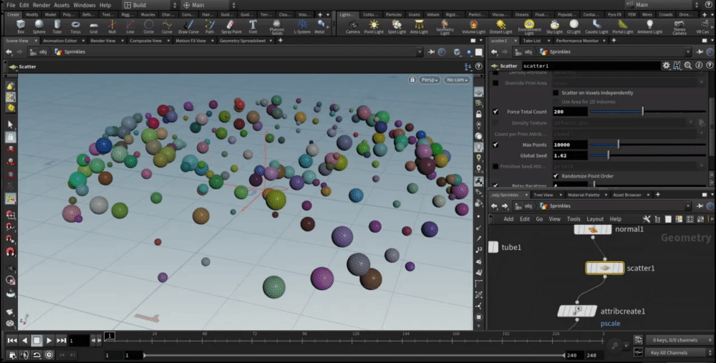Image resolution: width=716 pixels, height=363 pixels.
Task: Select the Box shelf tool
Action: [21, 27]
